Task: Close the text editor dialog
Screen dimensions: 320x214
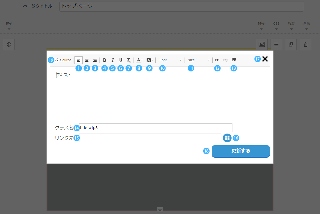Action: pyautogui.click(x=265, y=59)
